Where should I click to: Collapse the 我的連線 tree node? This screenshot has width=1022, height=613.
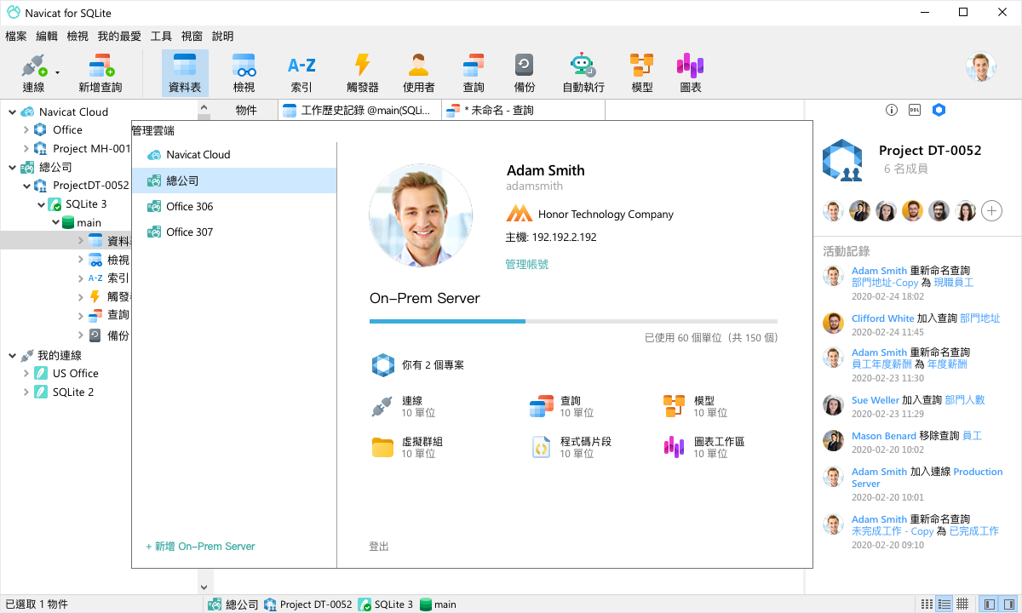12,355
